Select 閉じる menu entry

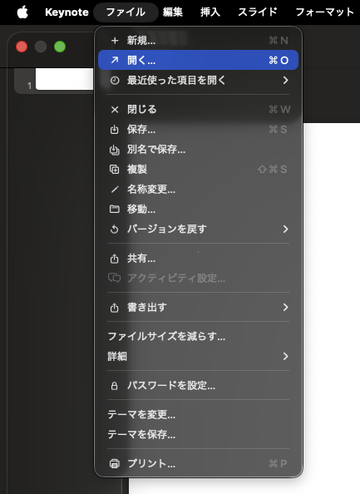(198, 109)
